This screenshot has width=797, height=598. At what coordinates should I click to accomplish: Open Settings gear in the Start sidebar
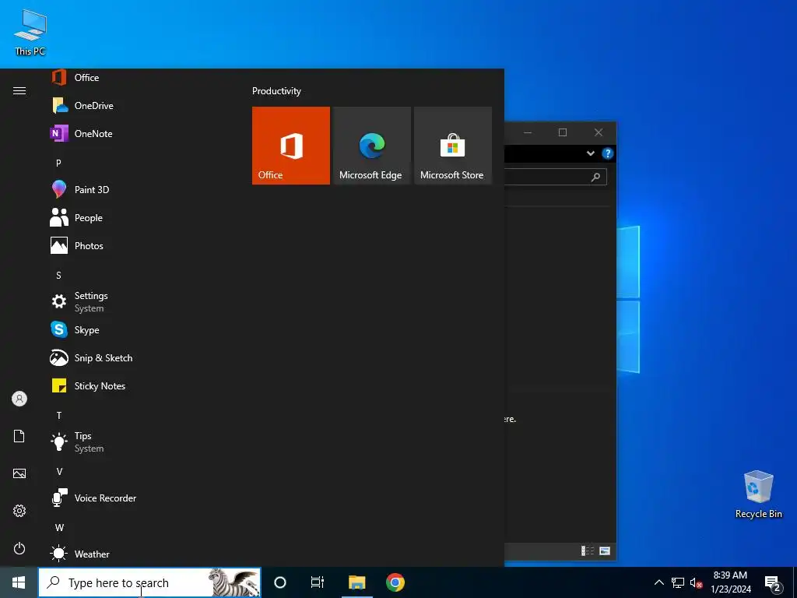click(19, 511)
